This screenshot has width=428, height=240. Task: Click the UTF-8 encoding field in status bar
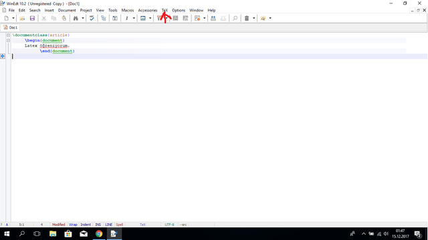pos(169,225)
